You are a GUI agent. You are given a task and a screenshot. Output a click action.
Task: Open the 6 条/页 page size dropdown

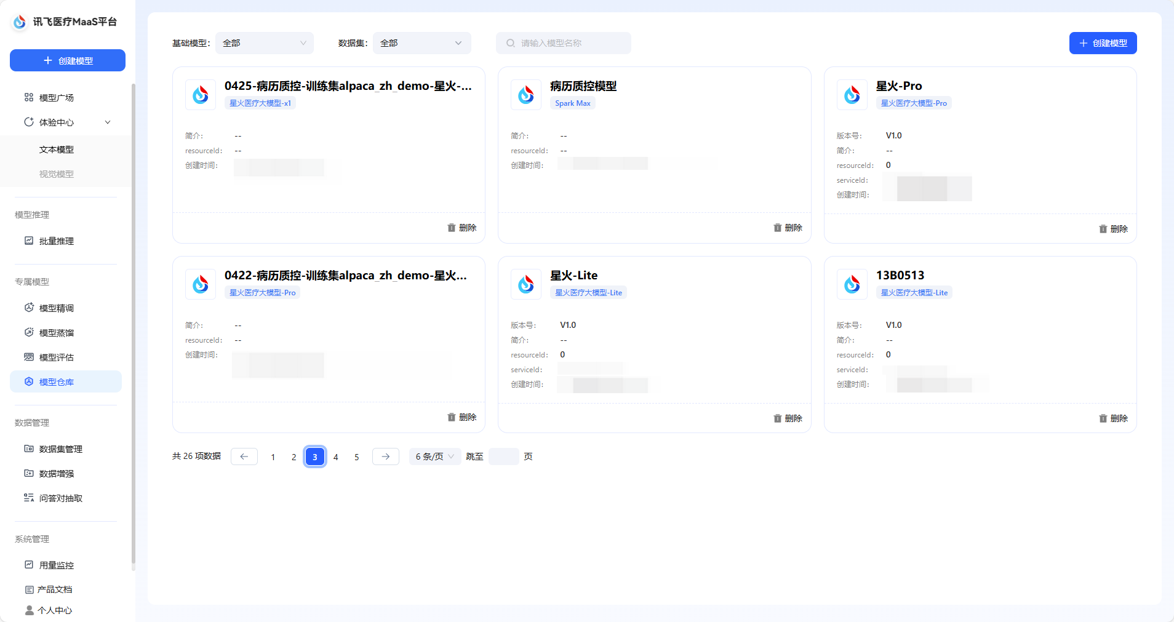click(x=435, y=457)
